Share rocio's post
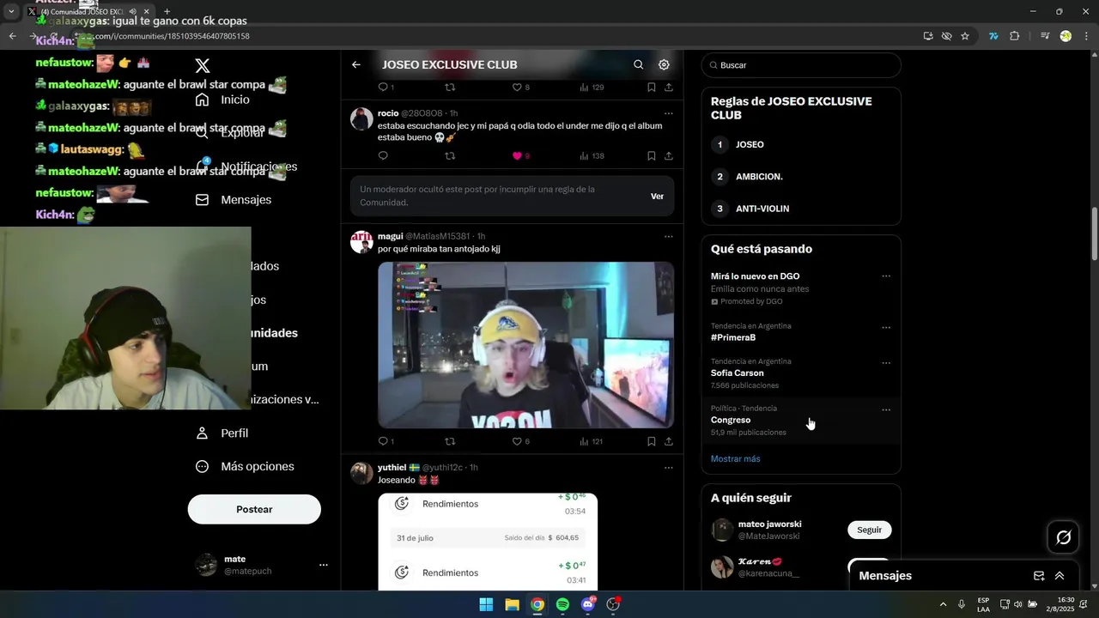Image resolution: width=1099 pixels, height=618 pixels. point(669,156)
